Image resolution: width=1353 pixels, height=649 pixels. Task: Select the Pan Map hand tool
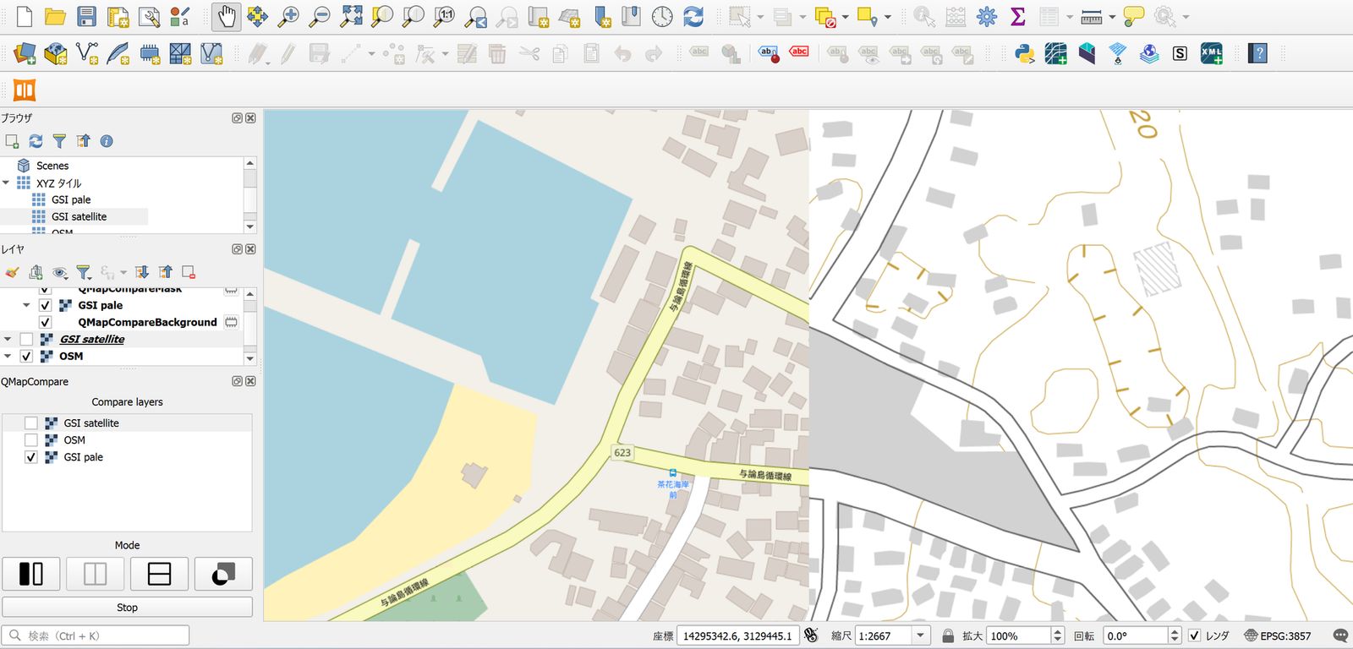pyautogui.click(x=226, y=16)
